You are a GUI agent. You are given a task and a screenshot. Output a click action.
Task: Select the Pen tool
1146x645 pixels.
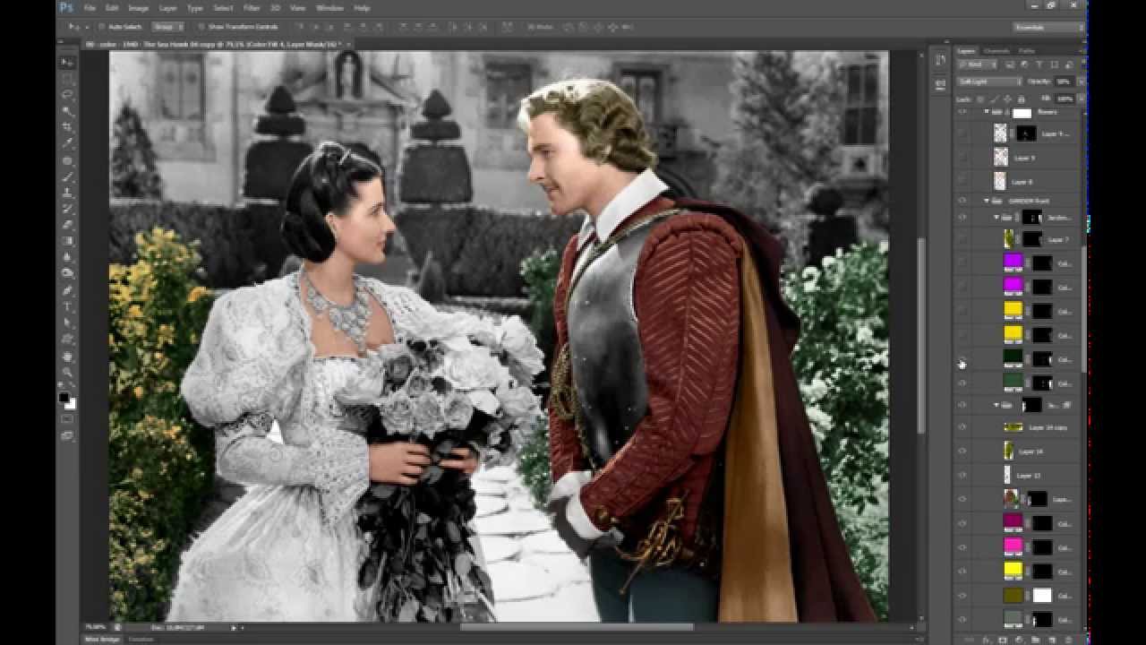click(67, 290)
